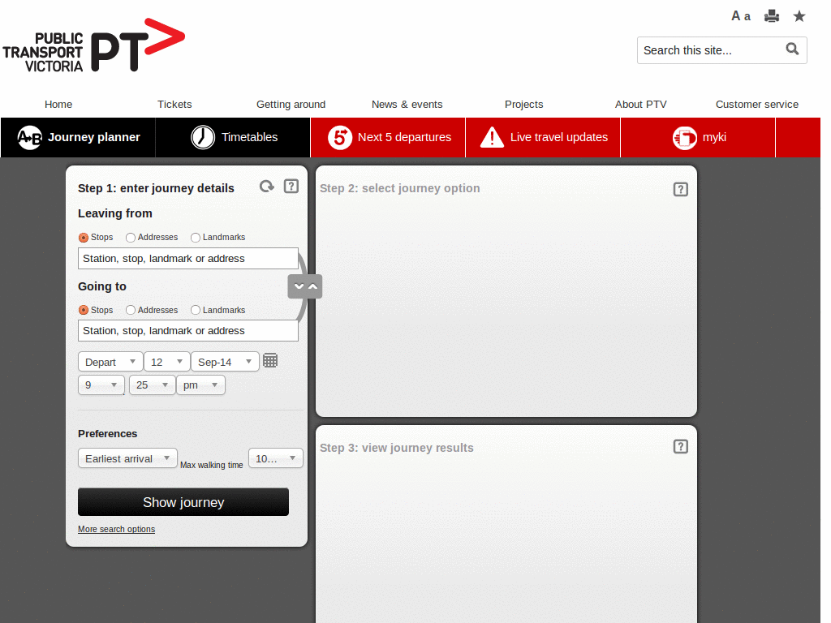Click the Leaving from station input field
The height and width of the screenshot is (623, 831).
(x=188, y=259)
